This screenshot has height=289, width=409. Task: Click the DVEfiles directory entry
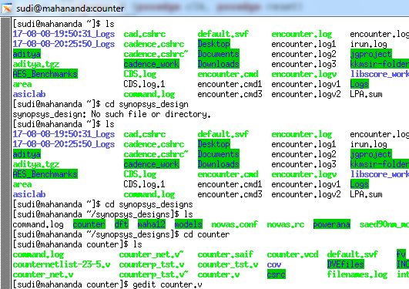click(346, 264)
